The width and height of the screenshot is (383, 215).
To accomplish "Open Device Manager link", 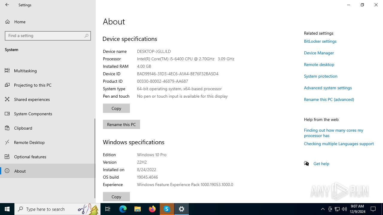I will coord(319,53).
